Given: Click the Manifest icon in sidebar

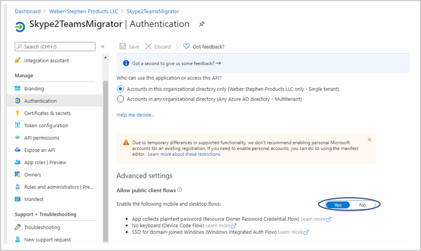Looking at the screenshot, I should 17,199.
